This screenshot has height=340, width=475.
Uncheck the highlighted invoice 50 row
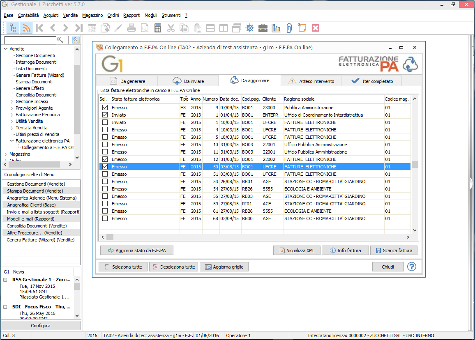(x=105, y=167)
